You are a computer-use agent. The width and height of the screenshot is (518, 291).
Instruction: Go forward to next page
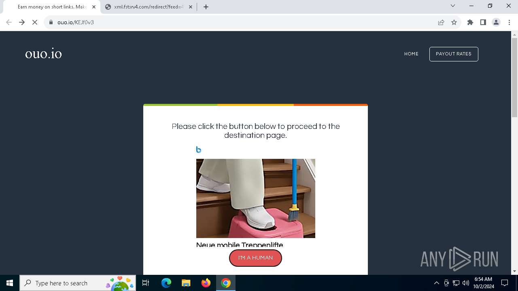coord(22,22)
